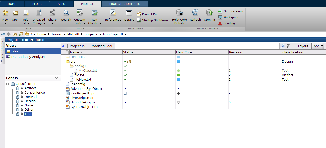
Task: Click the file filter search field
Action: (197, 46)
